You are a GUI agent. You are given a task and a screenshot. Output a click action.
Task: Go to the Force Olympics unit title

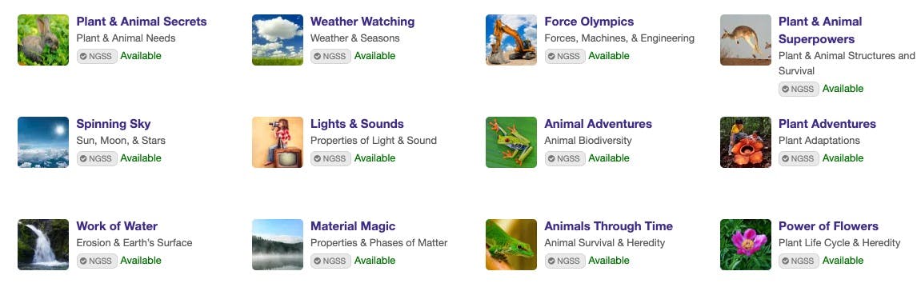pos(589,22)
